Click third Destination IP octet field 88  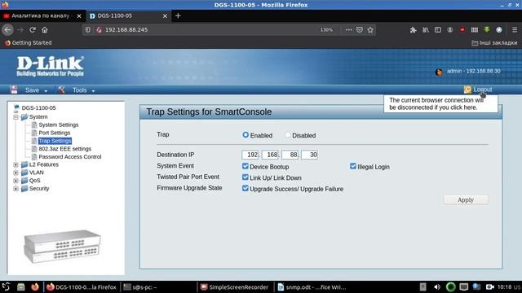(x=290, y=155)
